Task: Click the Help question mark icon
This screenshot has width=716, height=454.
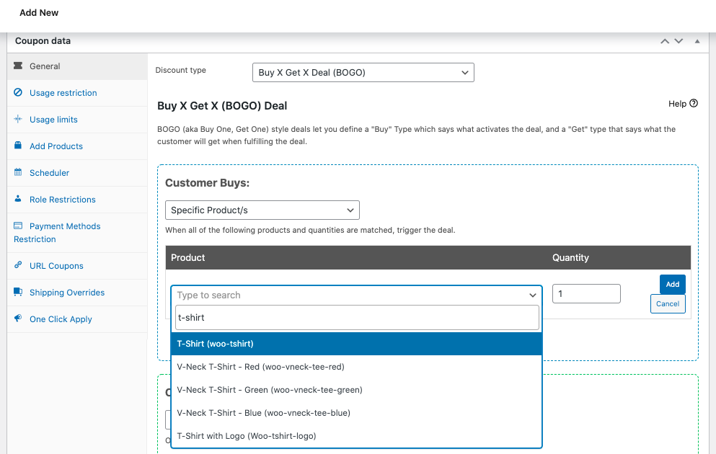Action: tap(694, 103)
